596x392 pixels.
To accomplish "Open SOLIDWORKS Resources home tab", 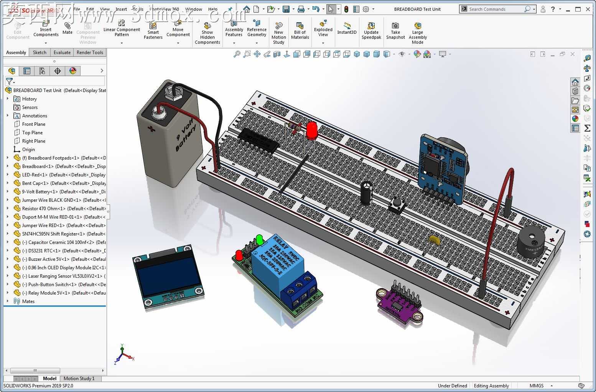I will [575, 82].
